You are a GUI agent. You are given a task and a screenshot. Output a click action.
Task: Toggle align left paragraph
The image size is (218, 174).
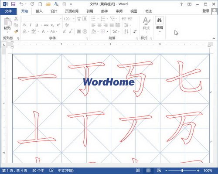pos(93,25)
